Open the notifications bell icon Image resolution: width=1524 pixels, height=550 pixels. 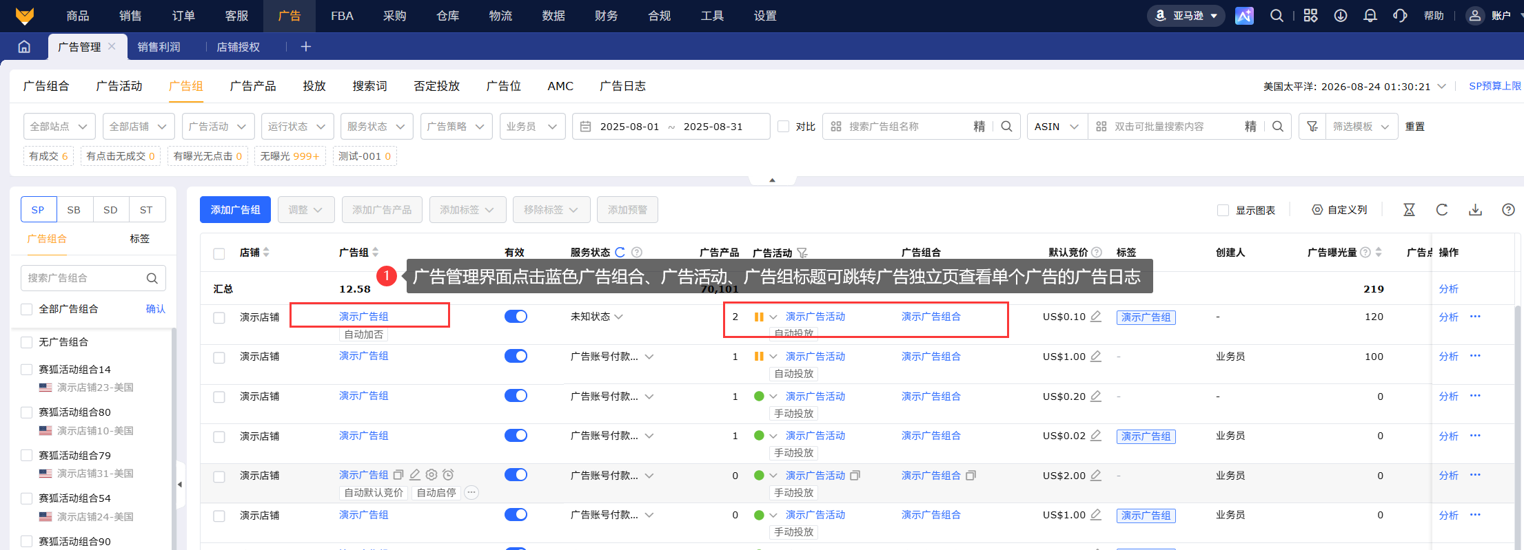coord(1370,16)
